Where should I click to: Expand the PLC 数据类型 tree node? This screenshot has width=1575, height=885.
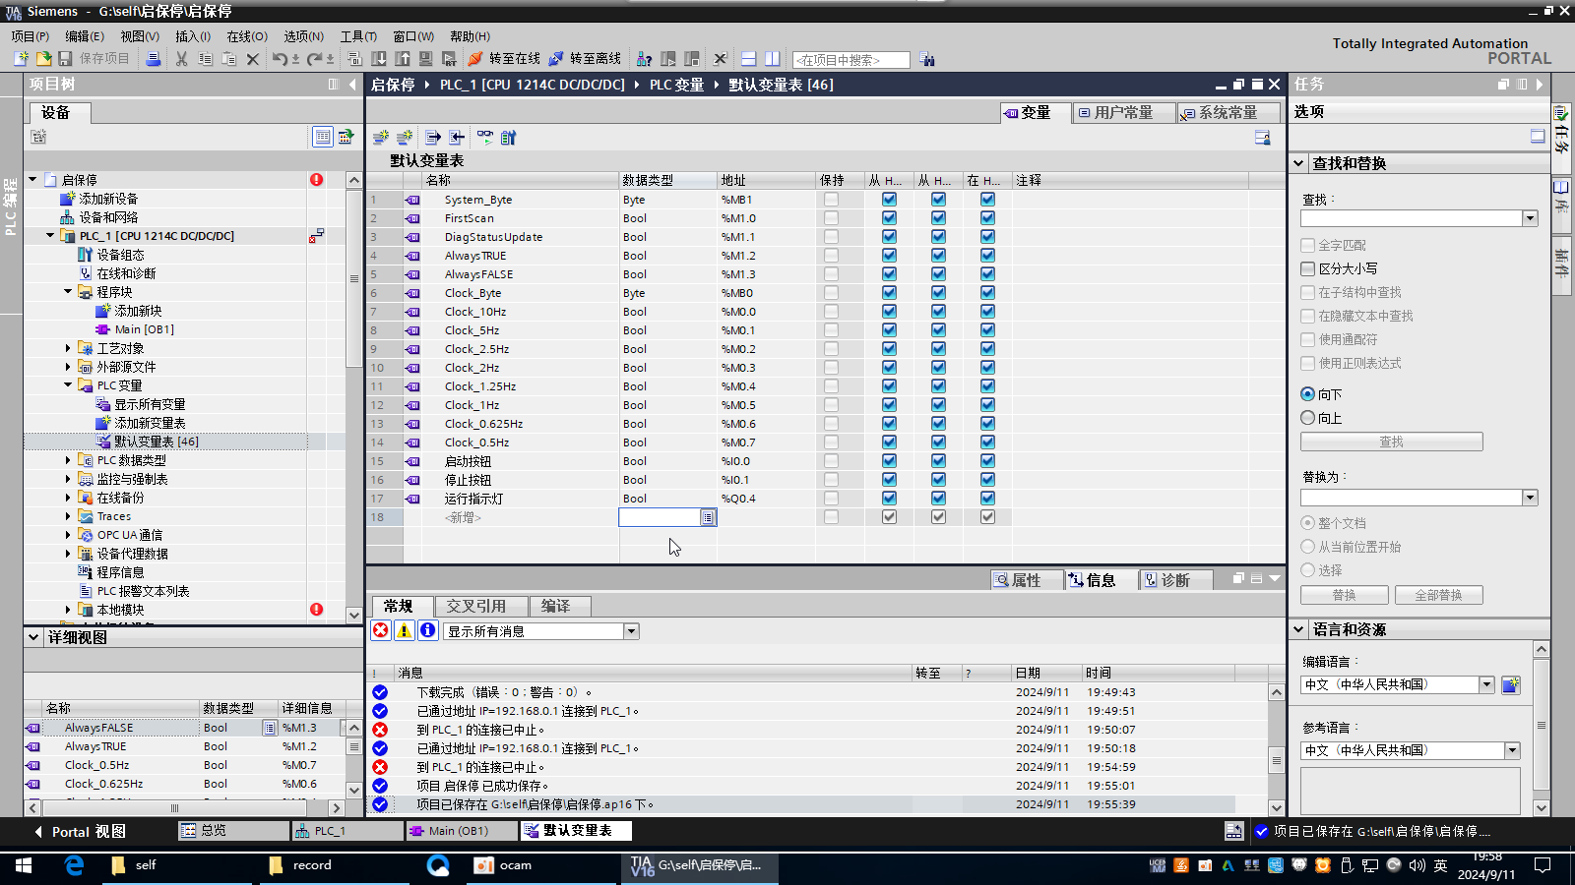coord(68,460)
